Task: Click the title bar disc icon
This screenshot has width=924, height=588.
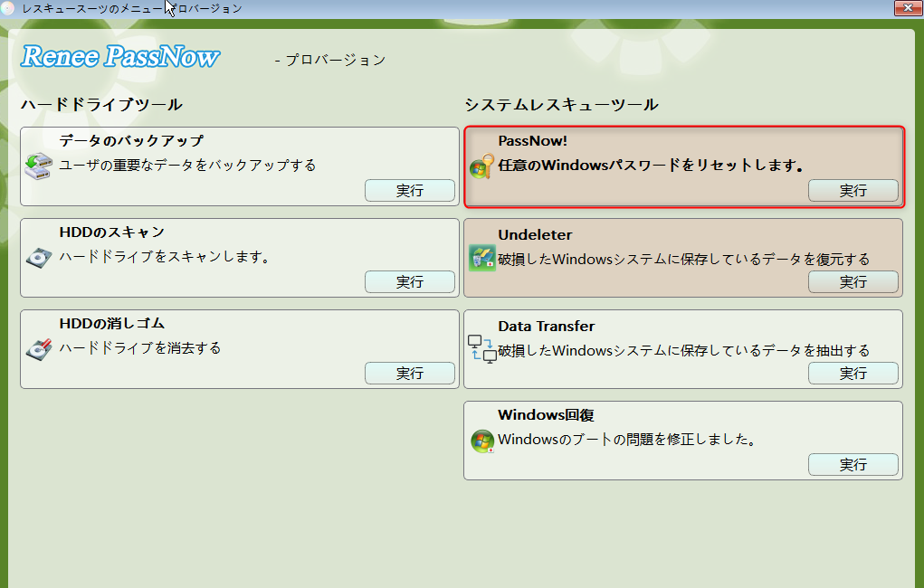Action: coord(7,7)
